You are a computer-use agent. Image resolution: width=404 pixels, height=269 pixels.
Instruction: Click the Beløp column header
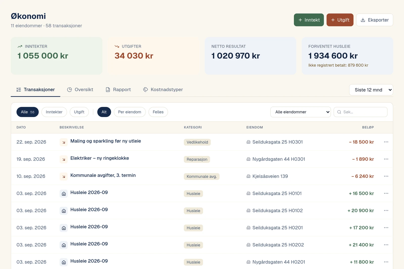tap(368, 127)
